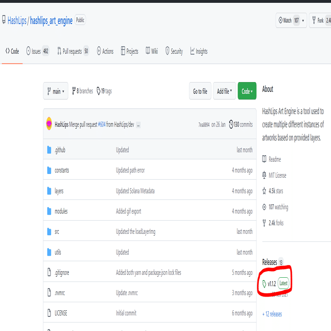This screenshot has height=331, width=331.
Task: View the 8 branches link
Action: [83, 91]
